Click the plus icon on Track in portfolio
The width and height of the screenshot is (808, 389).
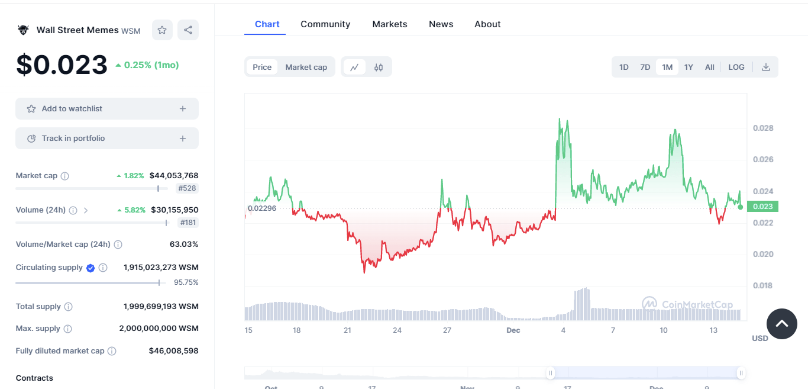[x=183, y=139]
